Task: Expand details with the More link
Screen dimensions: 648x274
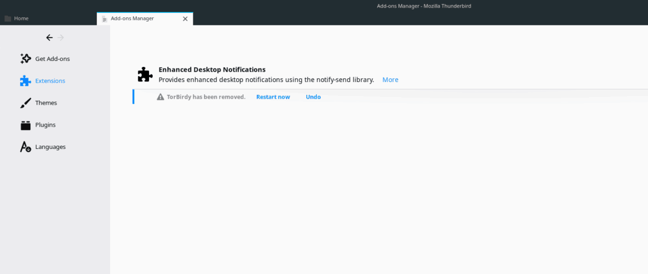Action: [x=390, y=80]
